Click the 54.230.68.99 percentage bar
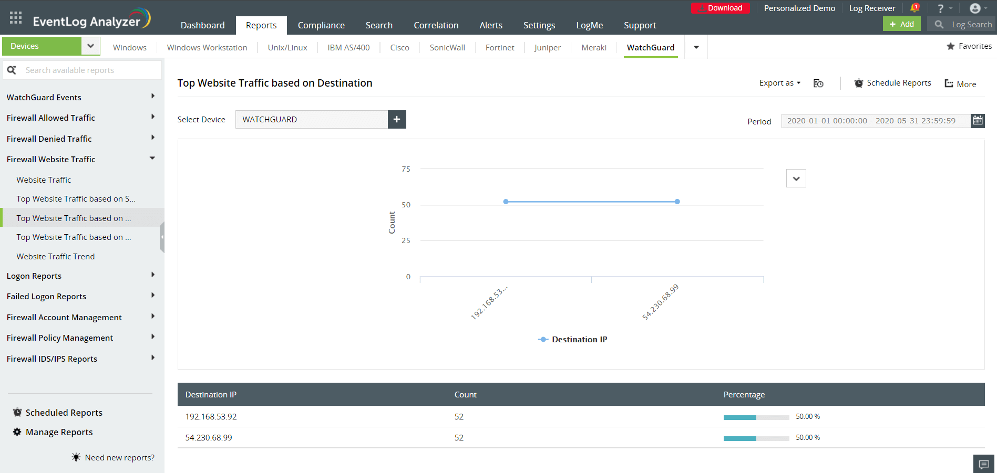 (756, 438)
